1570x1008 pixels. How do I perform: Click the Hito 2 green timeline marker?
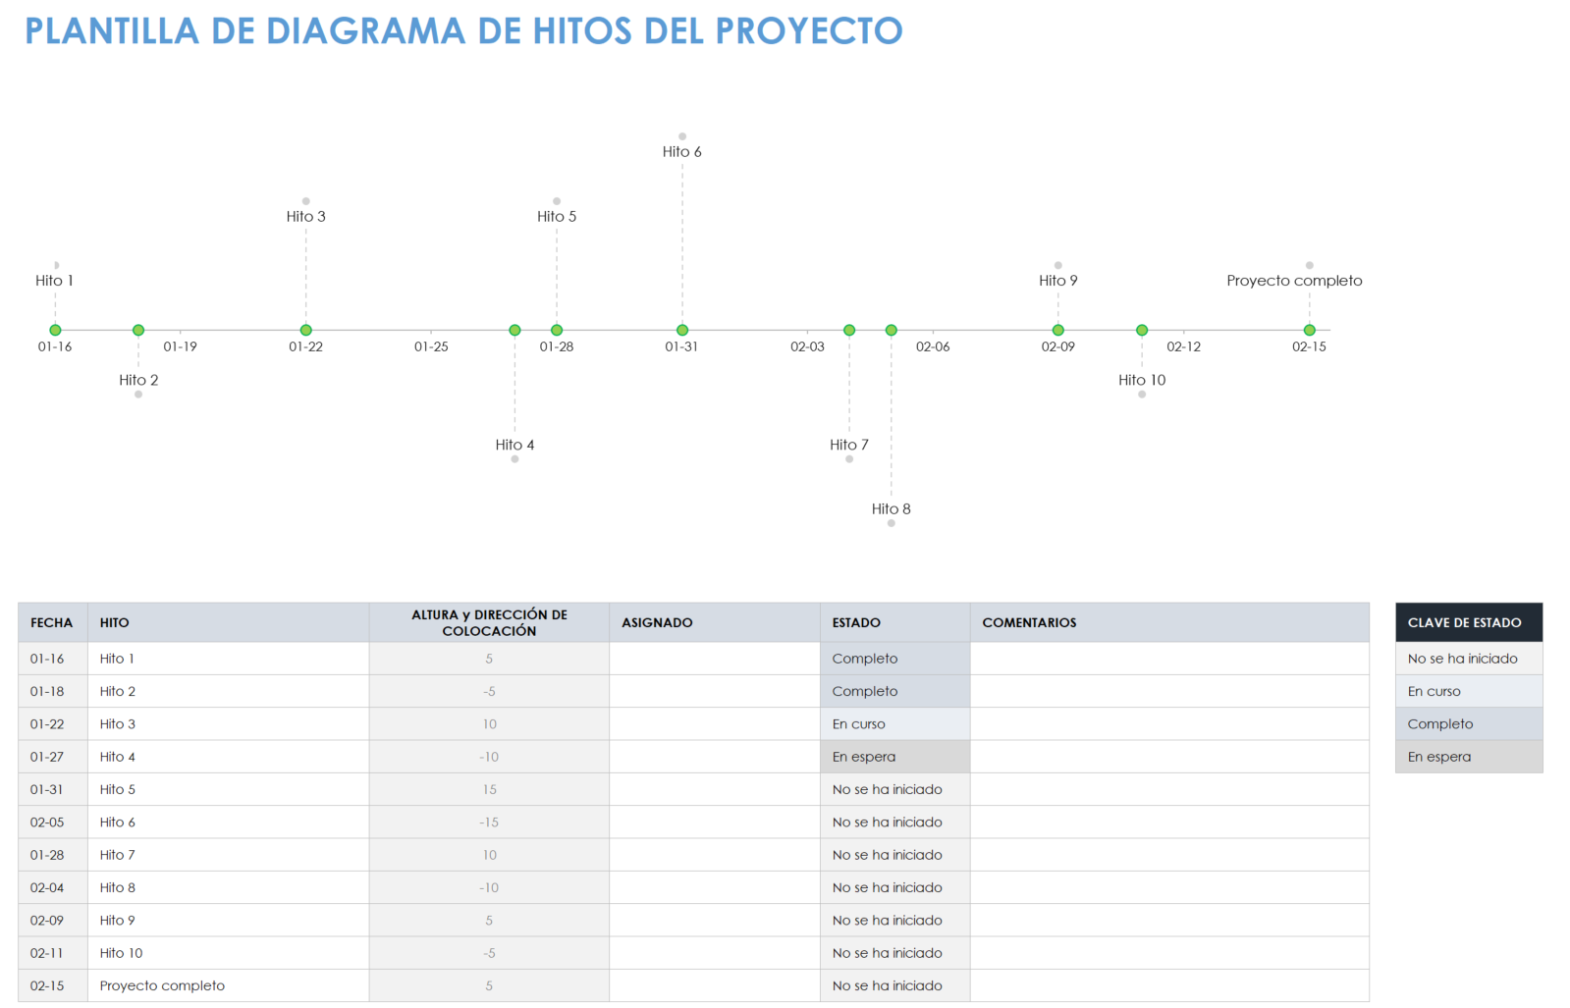point(138,330)
